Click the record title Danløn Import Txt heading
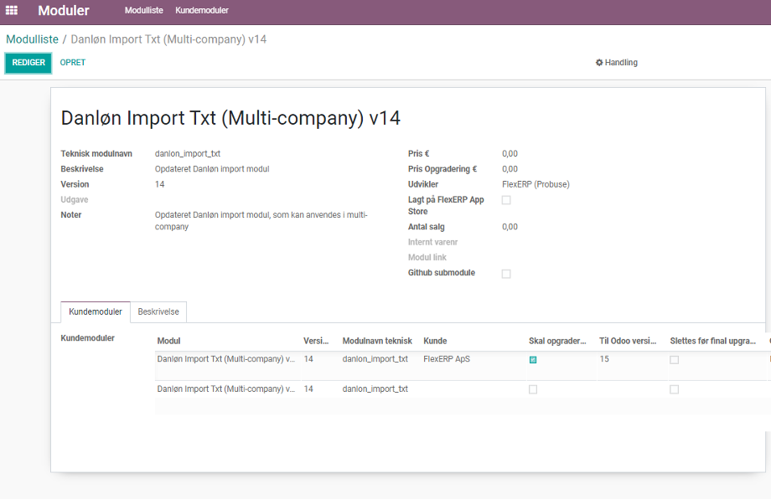The width and height of the screenshot is (771, 499). coord(230,118)
